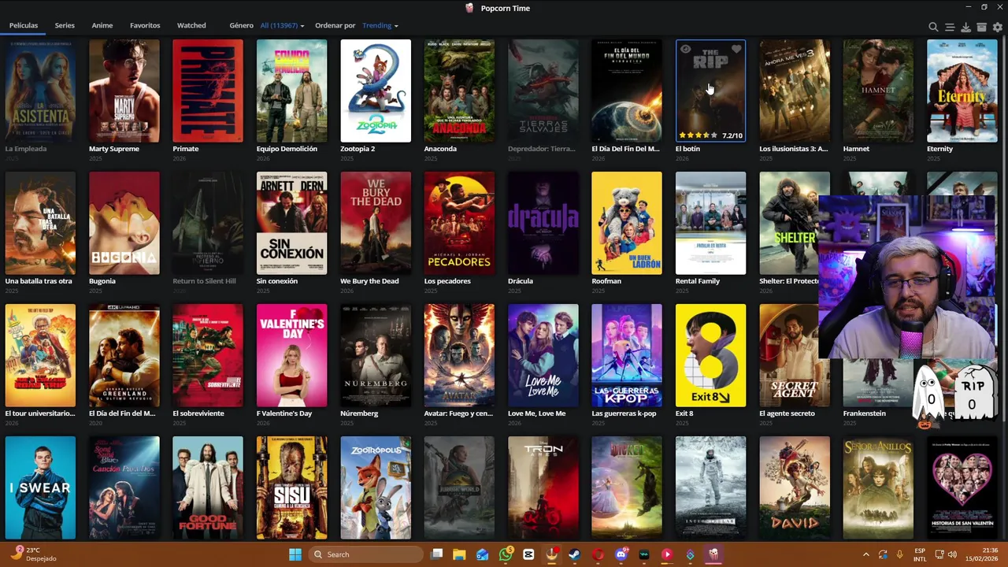Open the search magnifier icon in Popcorn Time
This screenshot has width=1008, height=567.
pos(933,27)
